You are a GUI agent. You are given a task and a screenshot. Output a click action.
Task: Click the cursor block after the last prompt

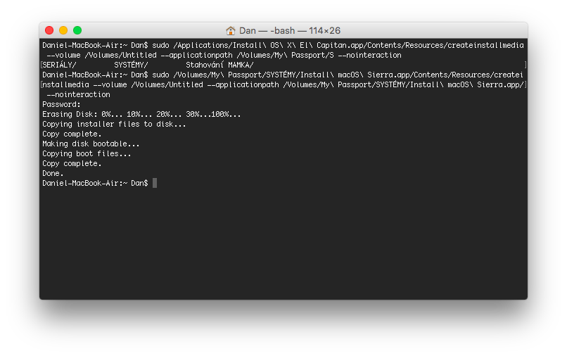[x=154, y=183]
